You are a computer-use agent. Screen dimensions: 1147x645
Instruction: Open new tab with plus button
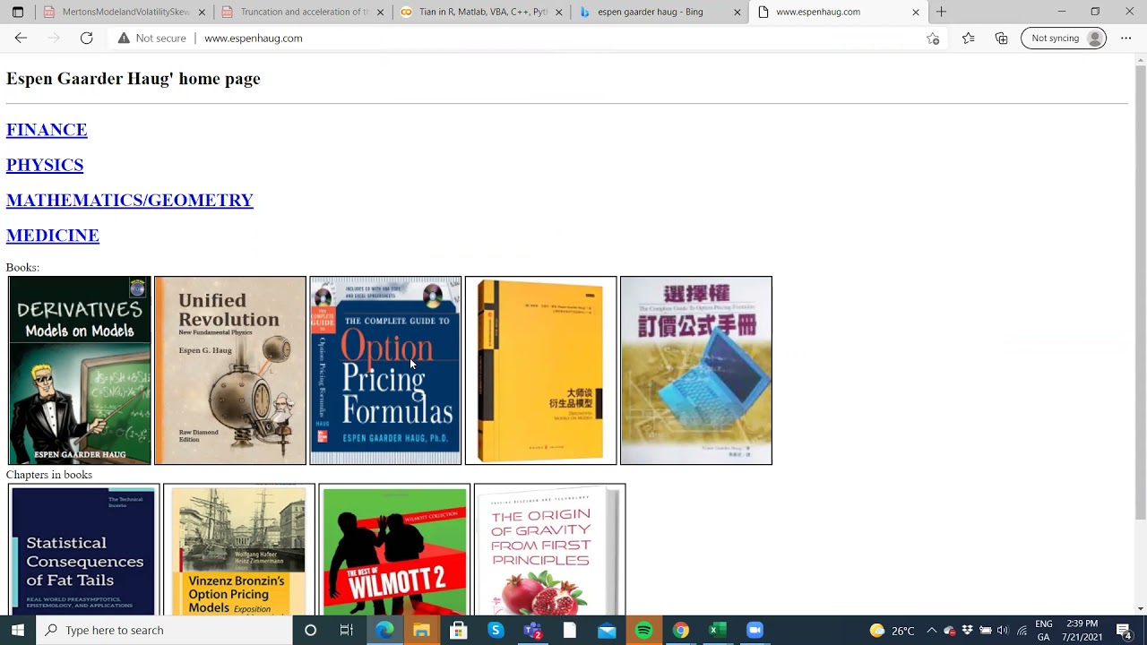click(x=941, y=12)
